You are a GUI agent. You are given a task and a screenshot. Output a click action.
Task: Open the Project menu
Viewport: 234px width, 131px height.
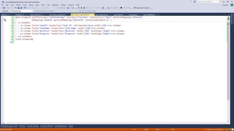tap(19, 5)
